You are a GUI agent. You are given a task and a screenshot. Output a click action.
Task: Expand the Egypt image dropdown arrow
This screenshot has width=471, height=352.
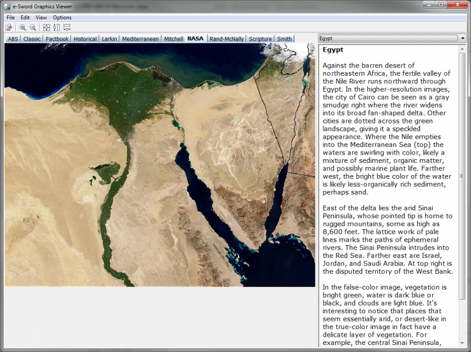(462, 38)
